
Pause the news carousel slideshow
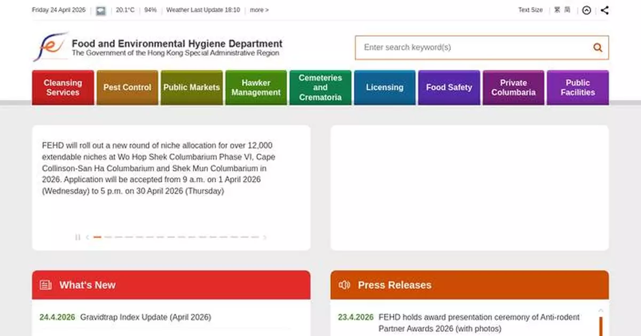pos(77,237)
